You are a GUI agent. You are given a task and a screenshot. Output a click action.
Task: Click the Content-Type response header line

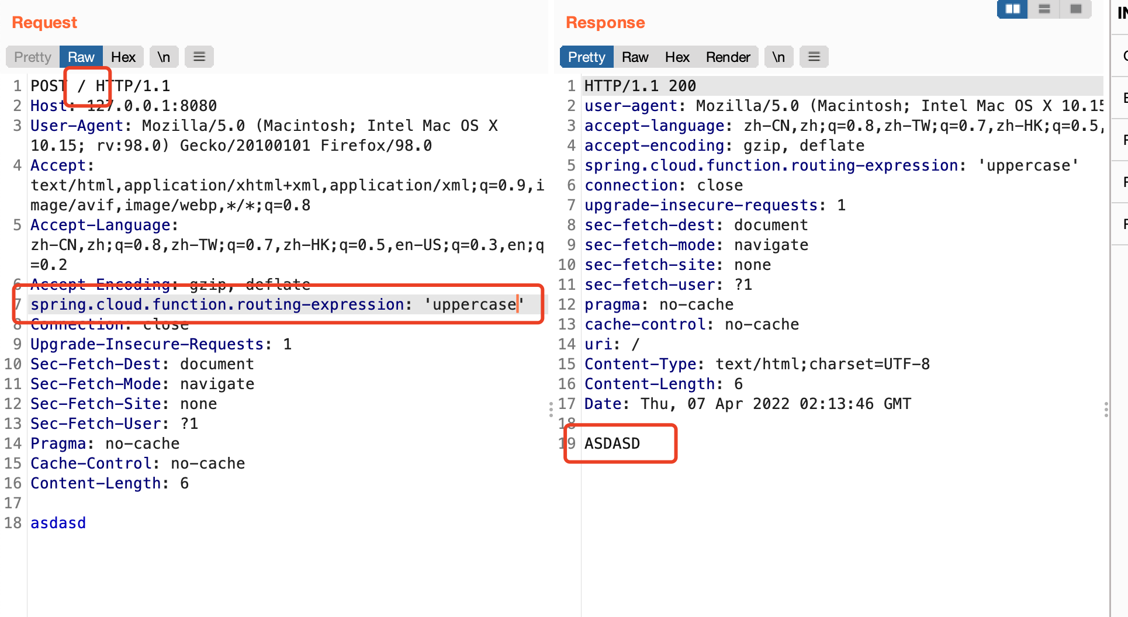coord(757,364)
